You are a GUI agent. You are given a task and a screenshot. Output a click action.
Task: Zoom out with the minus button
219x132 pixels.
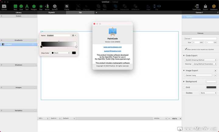[x=169, y=118]
